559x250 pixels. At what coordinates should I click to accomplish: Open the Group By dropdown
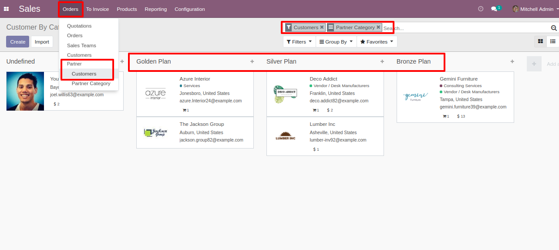[x=336, y=42]
